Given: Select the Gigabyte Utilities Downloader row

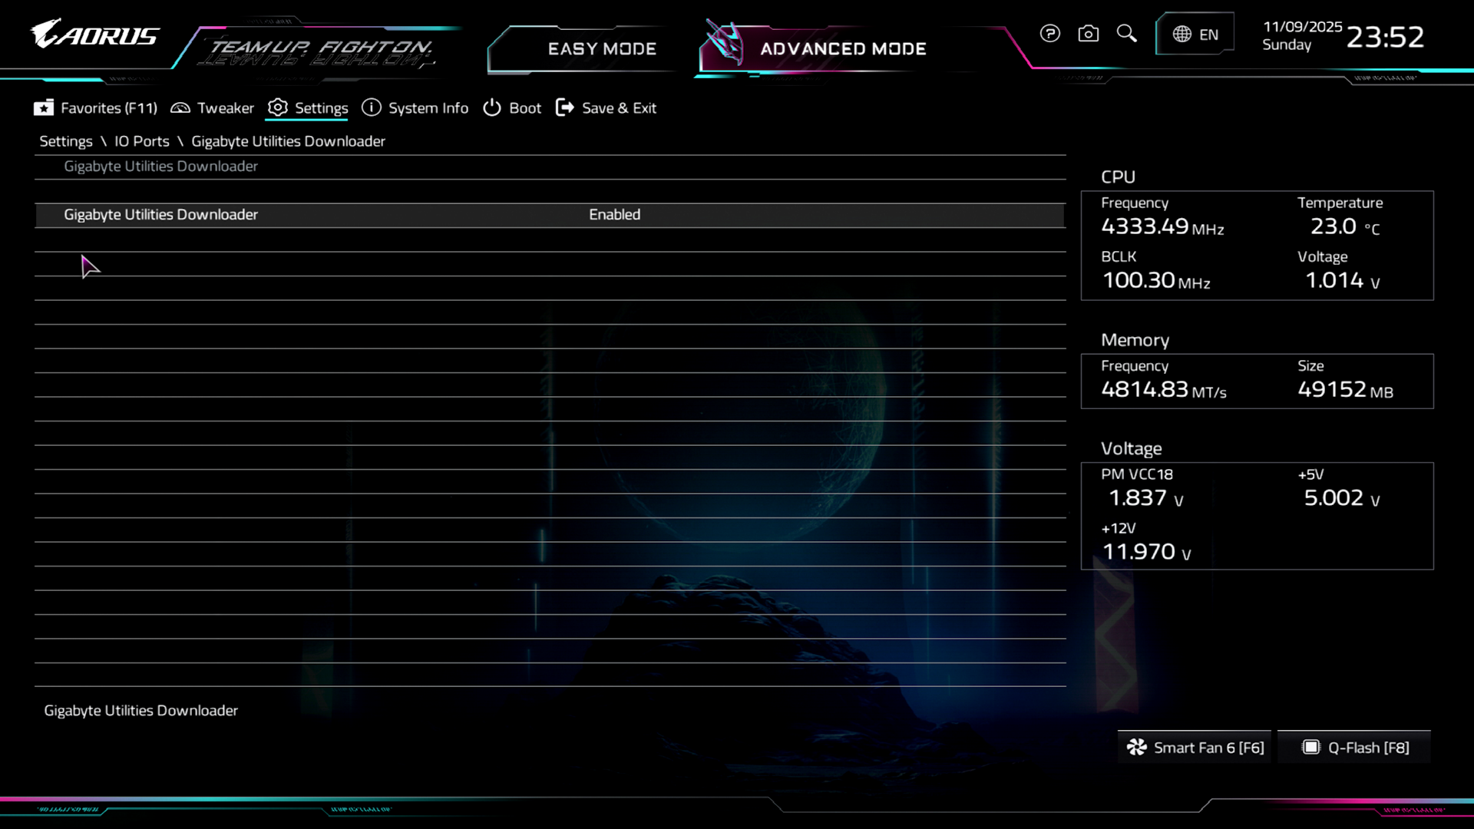Looking at the screenshot, I should pos(161,215).
